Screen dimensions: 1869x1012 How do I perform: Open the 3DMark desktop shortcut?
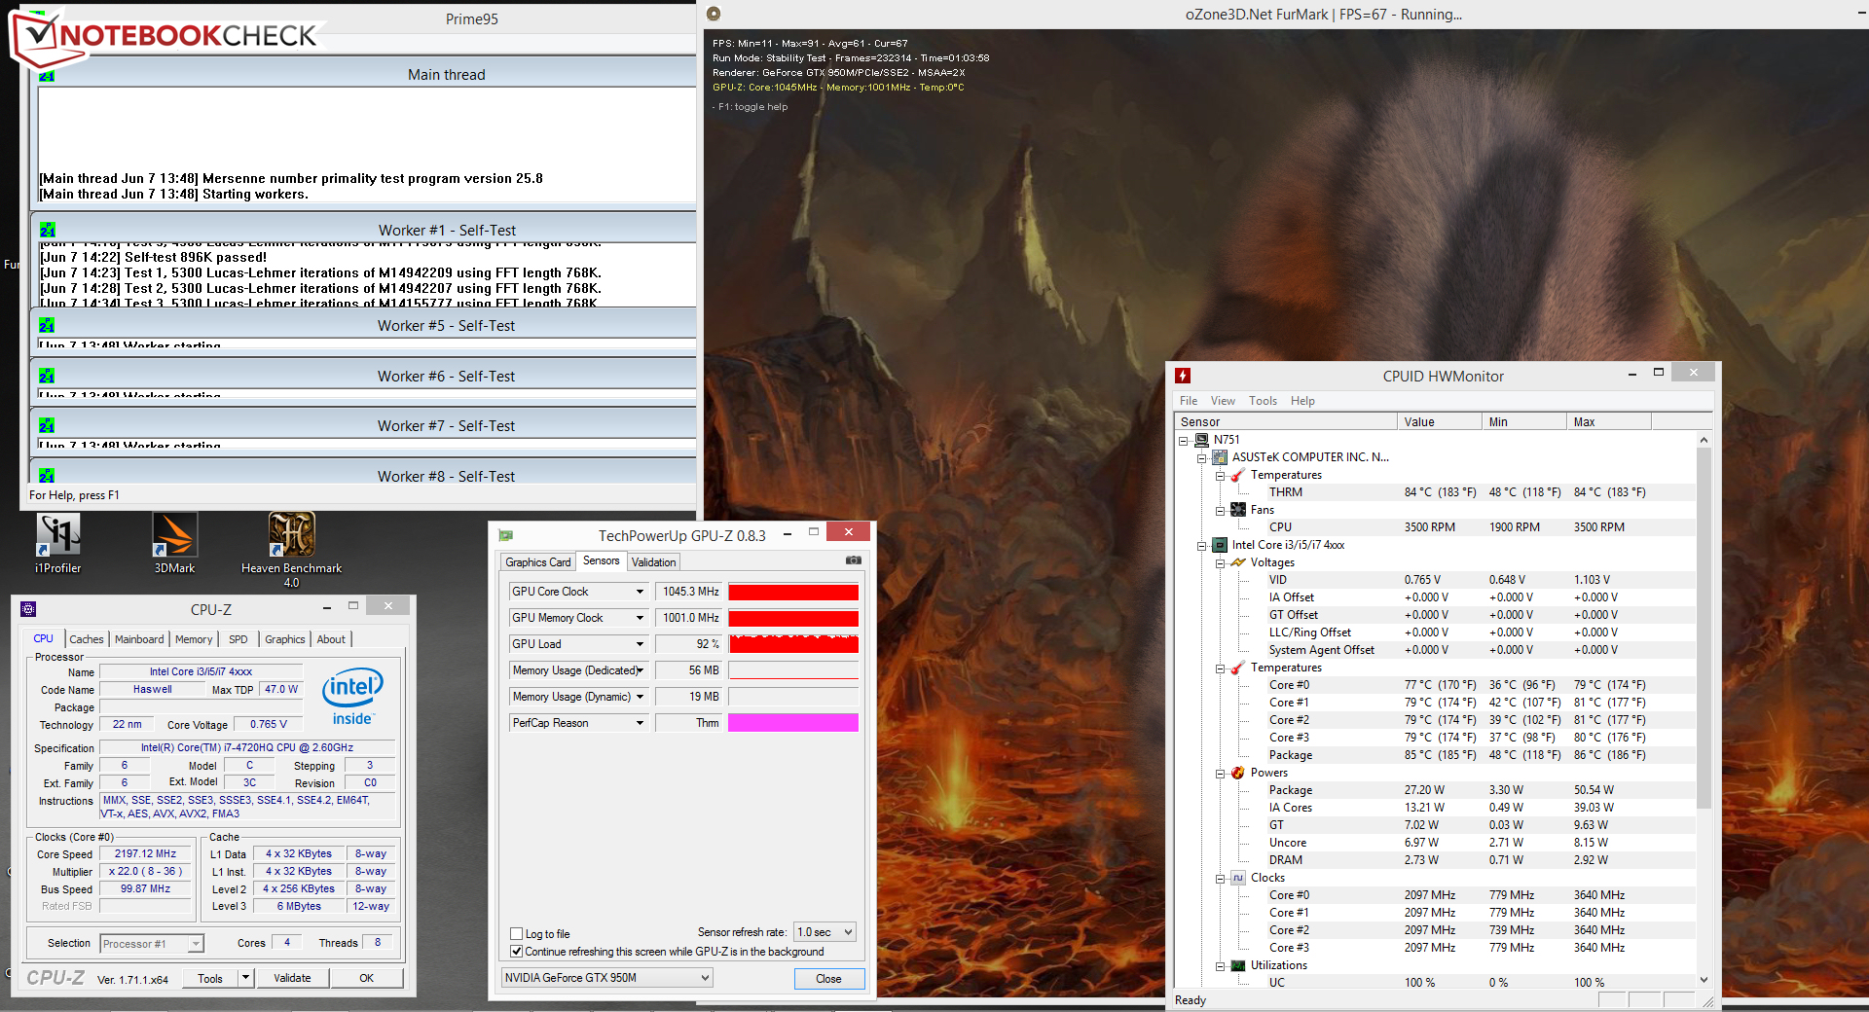175,543
